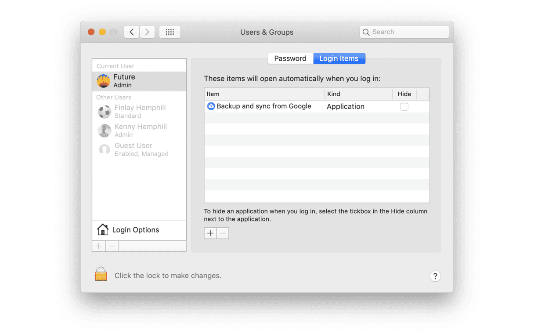The image size is (534, 334).
Task: Click the Other Users section label
Action: coord(114,97)
